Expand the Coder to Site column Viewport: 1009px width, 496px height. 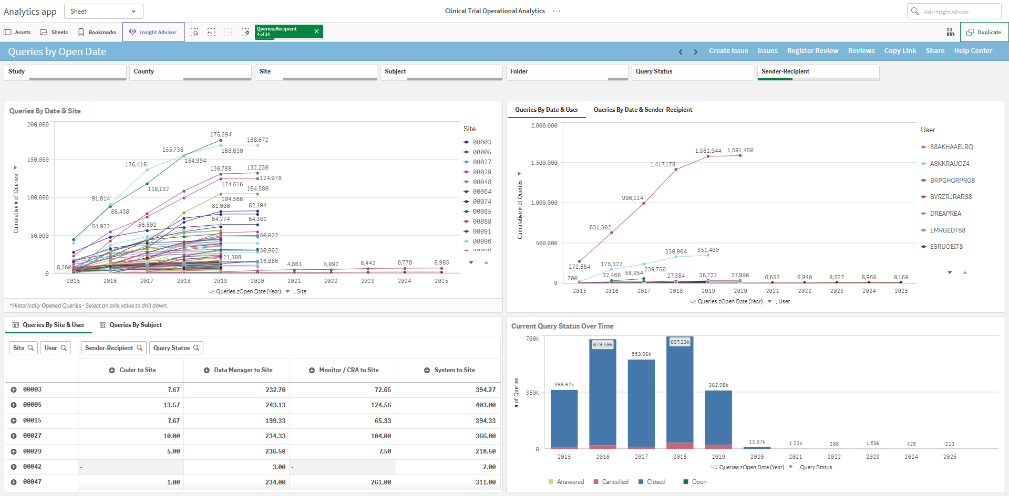tap(112, 370)
